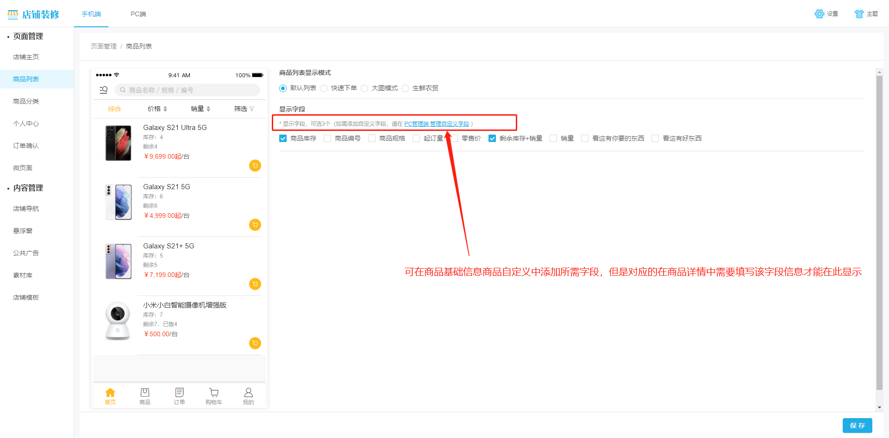The image size is (889, 438).
Task: Uncheck the 商品库存 checkbox
Action: [x=283, y=138]
